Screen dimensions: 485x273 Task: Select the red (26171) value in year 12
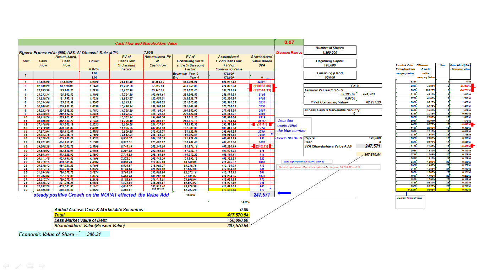click(x=262, y=124)
